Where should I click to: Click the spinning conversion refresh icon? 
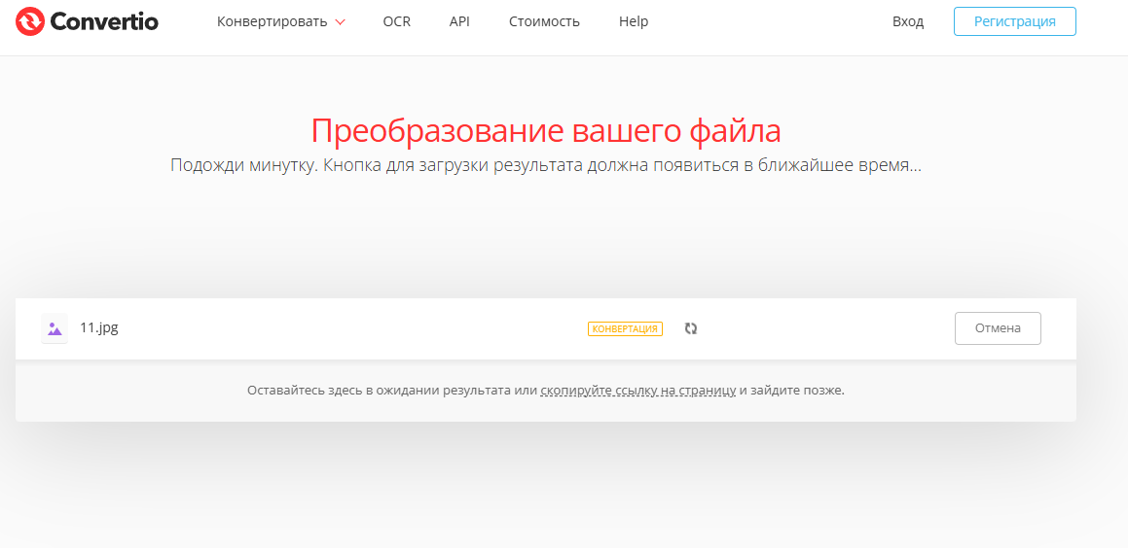[x=691, y=328]
